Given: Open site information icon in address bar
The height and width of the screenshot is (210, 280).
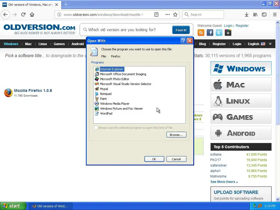Looking at the screenshot, I should (59, 14).
